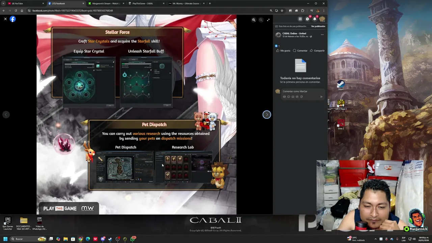The width and height of the screenshot is (432, 243).
Task: Open Facebook notifications bell
Action: click(315, 19)
